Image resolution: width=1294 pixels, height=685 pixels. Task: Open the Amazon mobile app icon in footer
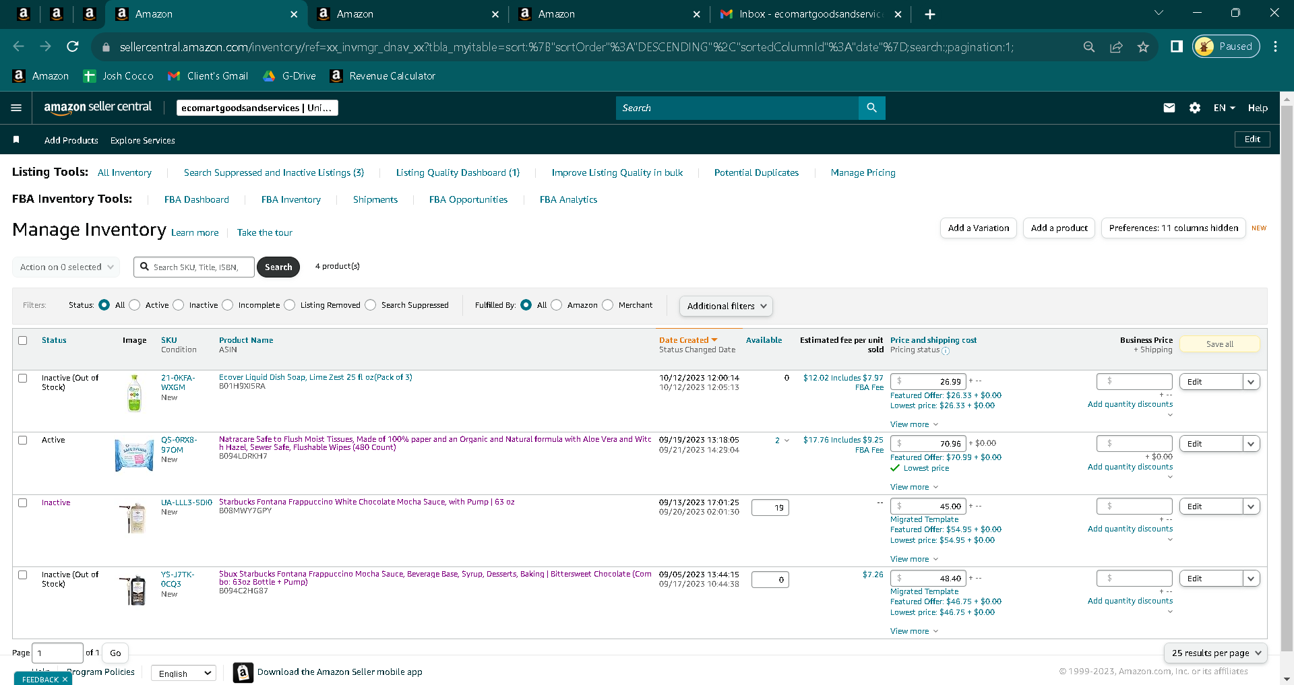243,672
